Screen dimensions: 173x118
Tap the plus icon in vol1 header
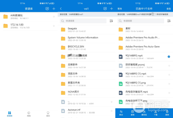click(x=111, y=9)
